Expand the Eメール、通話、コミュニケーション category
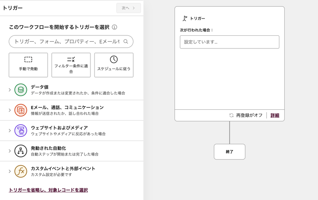This screenshot has height=200, width=318. (x=10, y=110)
